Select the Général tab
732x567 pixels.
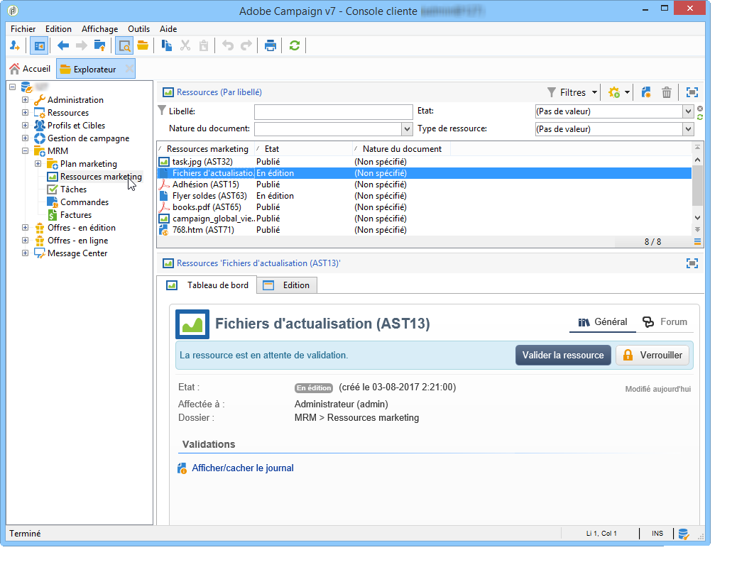coord(603,322)
